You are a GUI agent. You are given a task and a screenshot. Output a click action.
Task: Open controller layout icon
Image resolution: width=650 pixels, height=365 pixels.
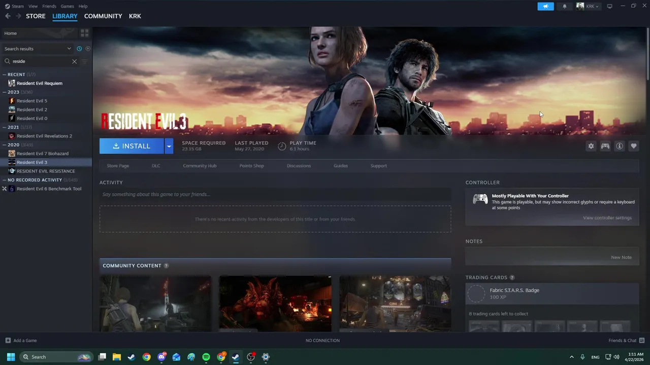pyautogui.click(x=605, y=146)
